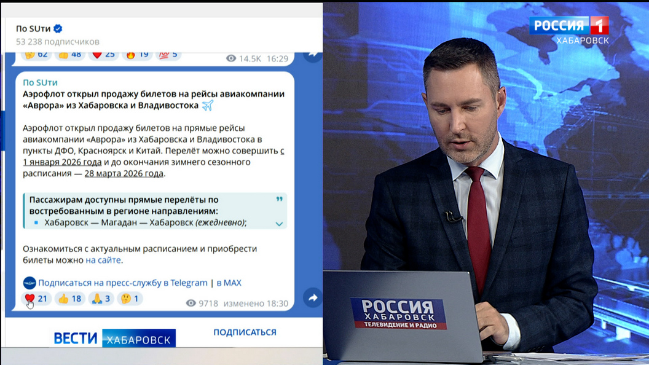This screenshot has height=365, width=649.
Task: Click the '28 марта 2026 года' underlined date
Action: pyautogui.click(x=124, y=173)
